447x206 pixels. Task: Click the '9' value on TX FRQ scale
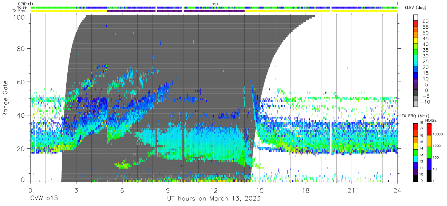422,181
